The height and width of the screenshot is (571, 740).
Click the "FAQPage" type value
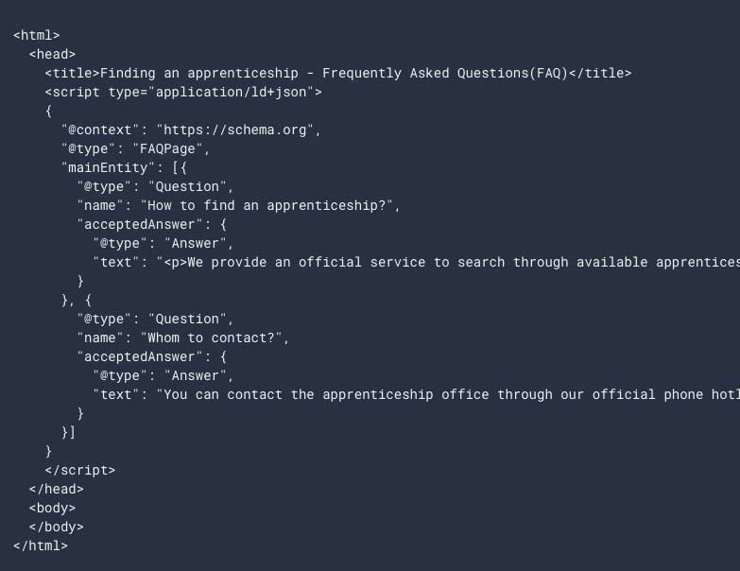167,149
